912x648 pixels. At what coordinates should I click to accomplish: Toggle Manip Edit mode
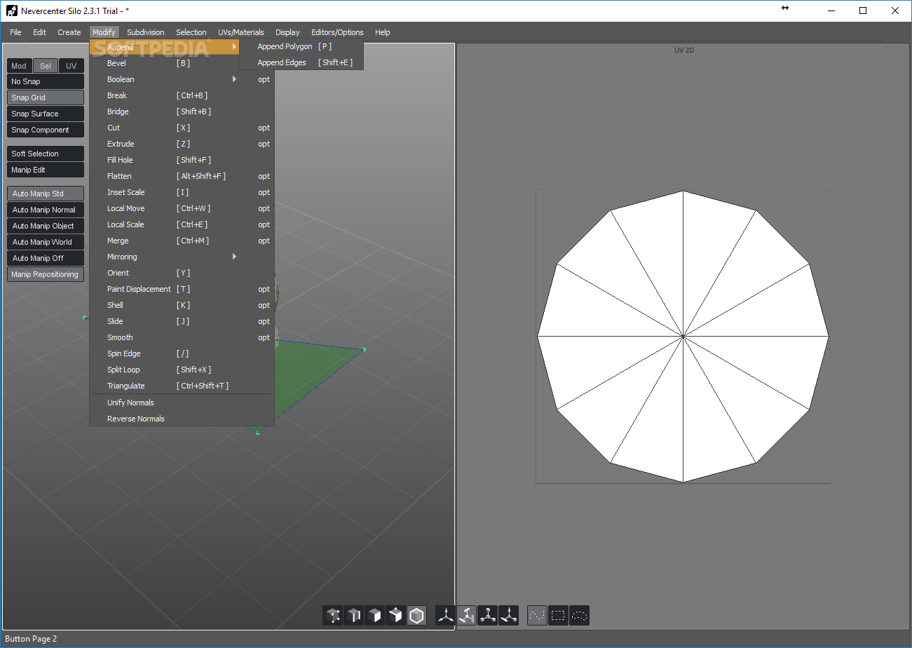tap(46, 170)
